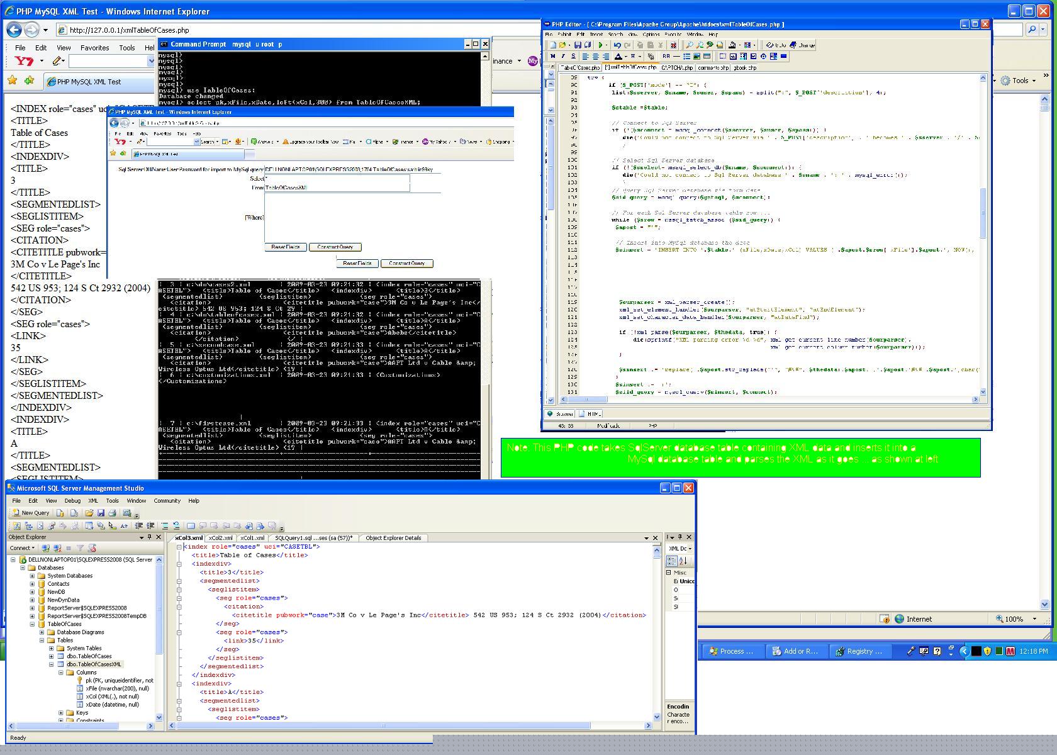The image size is (1057, 755).
Task: Click taskbar clock showing 12:18 PM
Action: (x=1033, y=652)
